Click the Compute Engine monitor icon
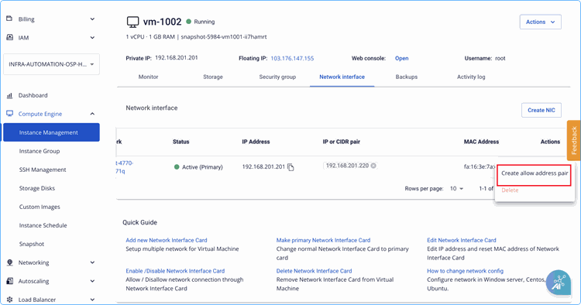The image size is (581, 305). (9, 114)
